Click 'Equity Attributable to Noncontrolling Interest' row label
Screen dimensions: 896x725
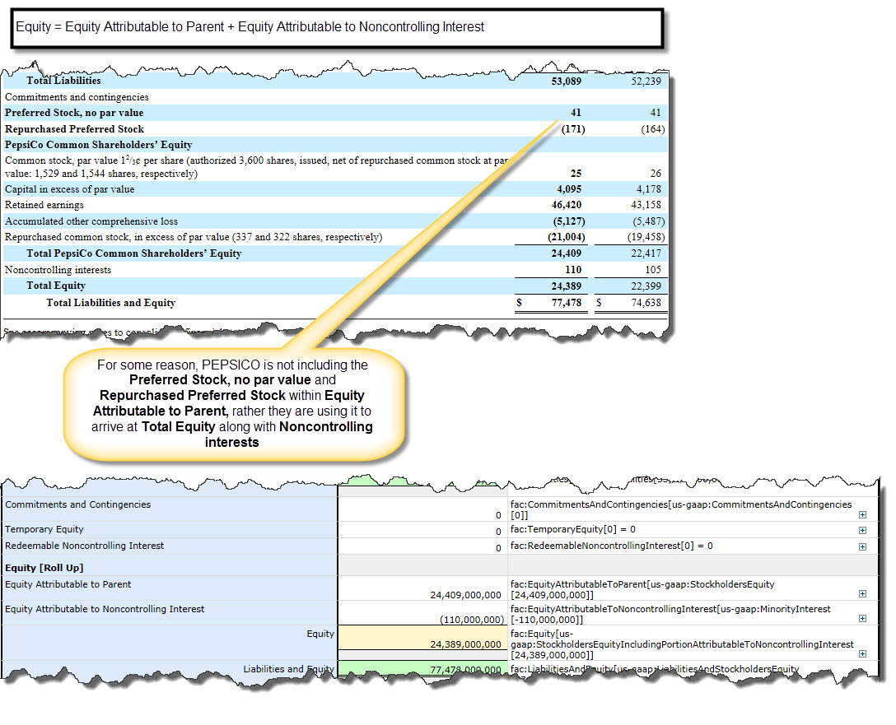105,609
